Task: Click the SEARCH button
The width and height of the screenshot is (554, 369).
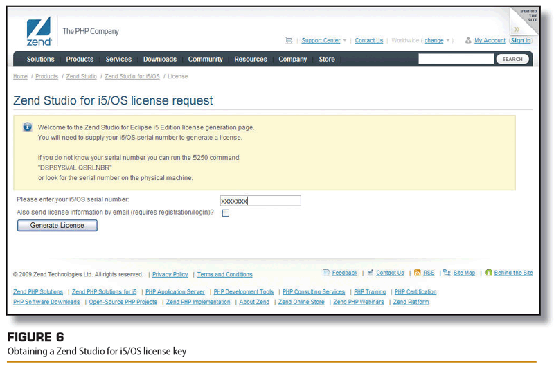Action: [x=512, y=59]
